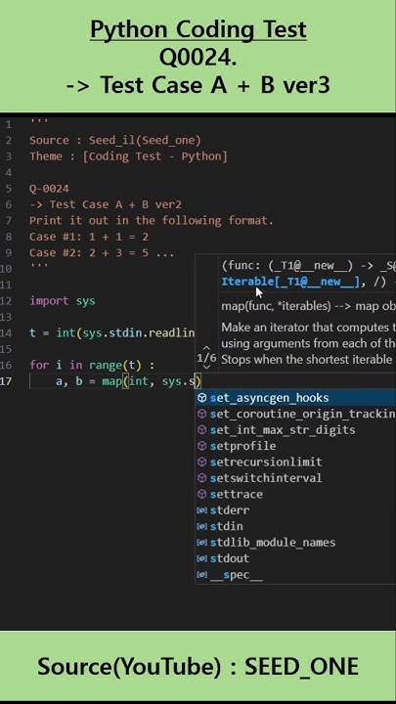The image size is (396, 704).
Task: Click 'a, b = map(int, sys.s)' line
Action: pos(129,381)
